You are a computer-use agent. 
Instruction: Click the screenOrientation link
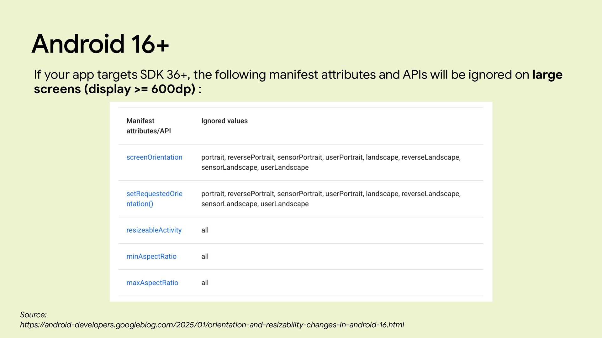pos(154,157)
